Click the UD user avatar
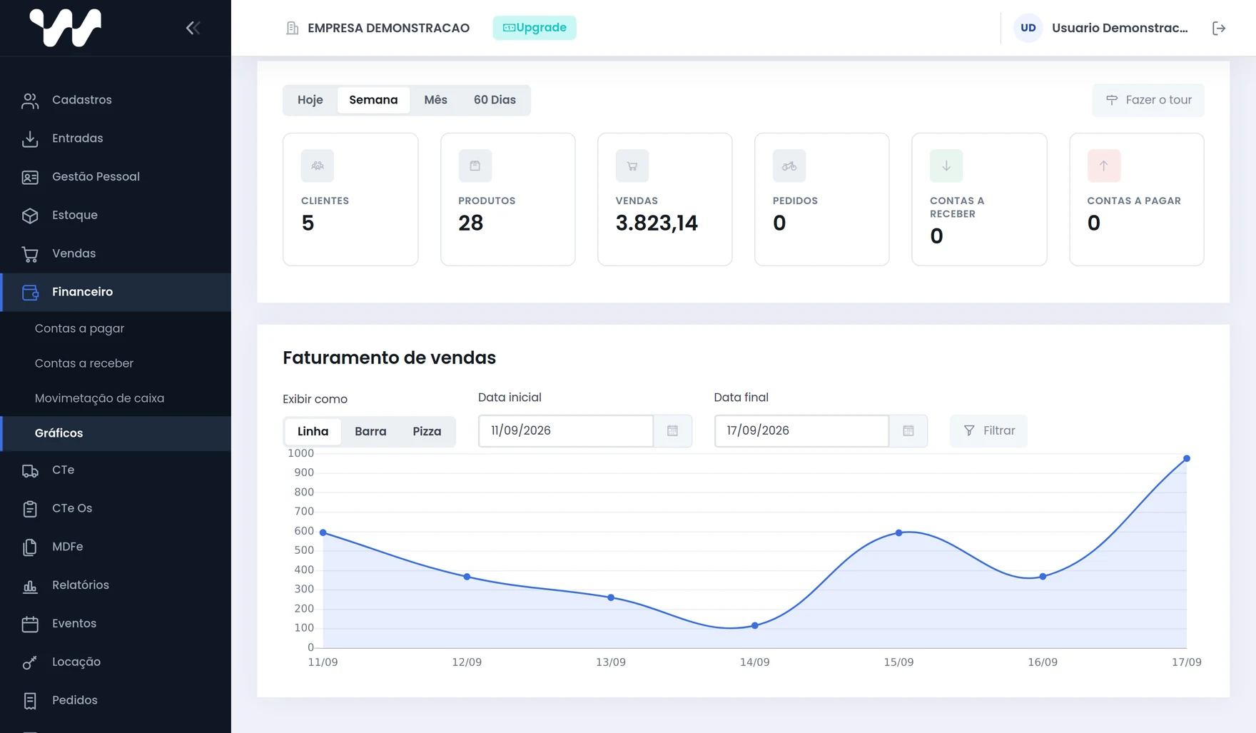1256x733 pixels. (1028, 28)
